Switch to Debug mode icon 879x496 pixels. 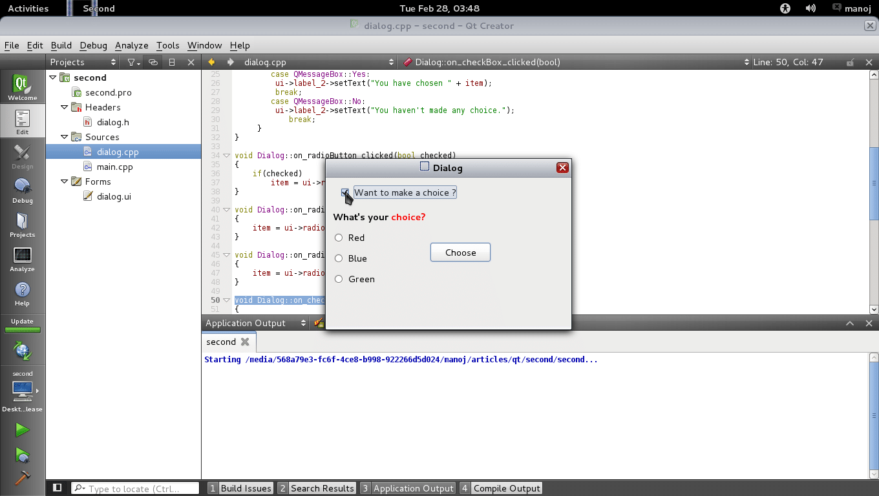click(x=22, y=190)
